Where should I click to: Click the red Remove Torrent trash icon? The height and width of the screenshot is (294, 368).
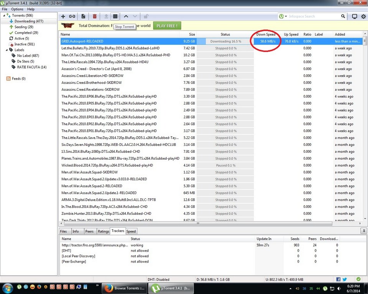[x=95, y=16]
